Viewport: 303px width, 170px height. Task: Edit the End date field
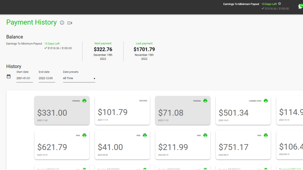pyautogui.click(x=47, y=78)
